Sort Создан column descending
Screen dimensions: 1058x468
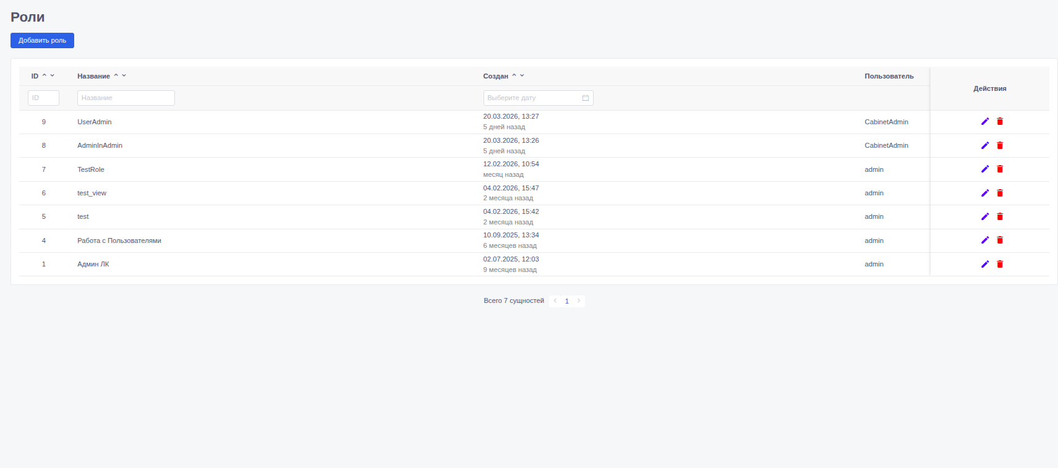tap(523, 75)
